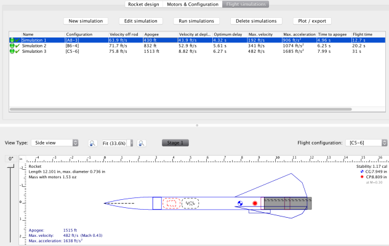Click the blue CG marker on the rocket
Viewport: 389px width, 246px height.
coord(240,202)
